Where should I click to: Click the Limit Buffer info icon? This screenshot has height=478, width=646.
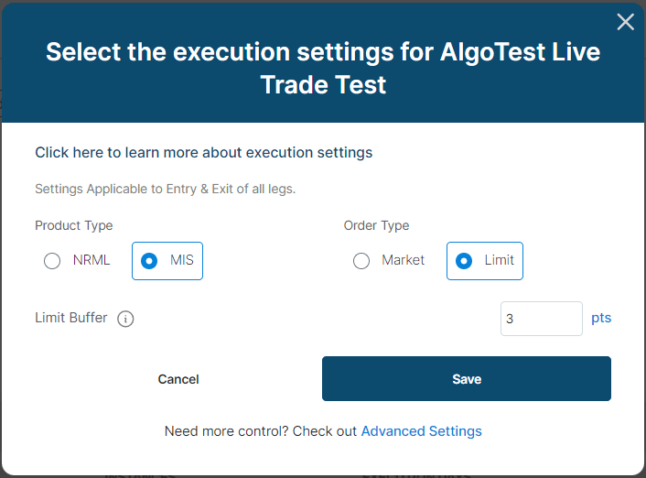click(126, 319)
